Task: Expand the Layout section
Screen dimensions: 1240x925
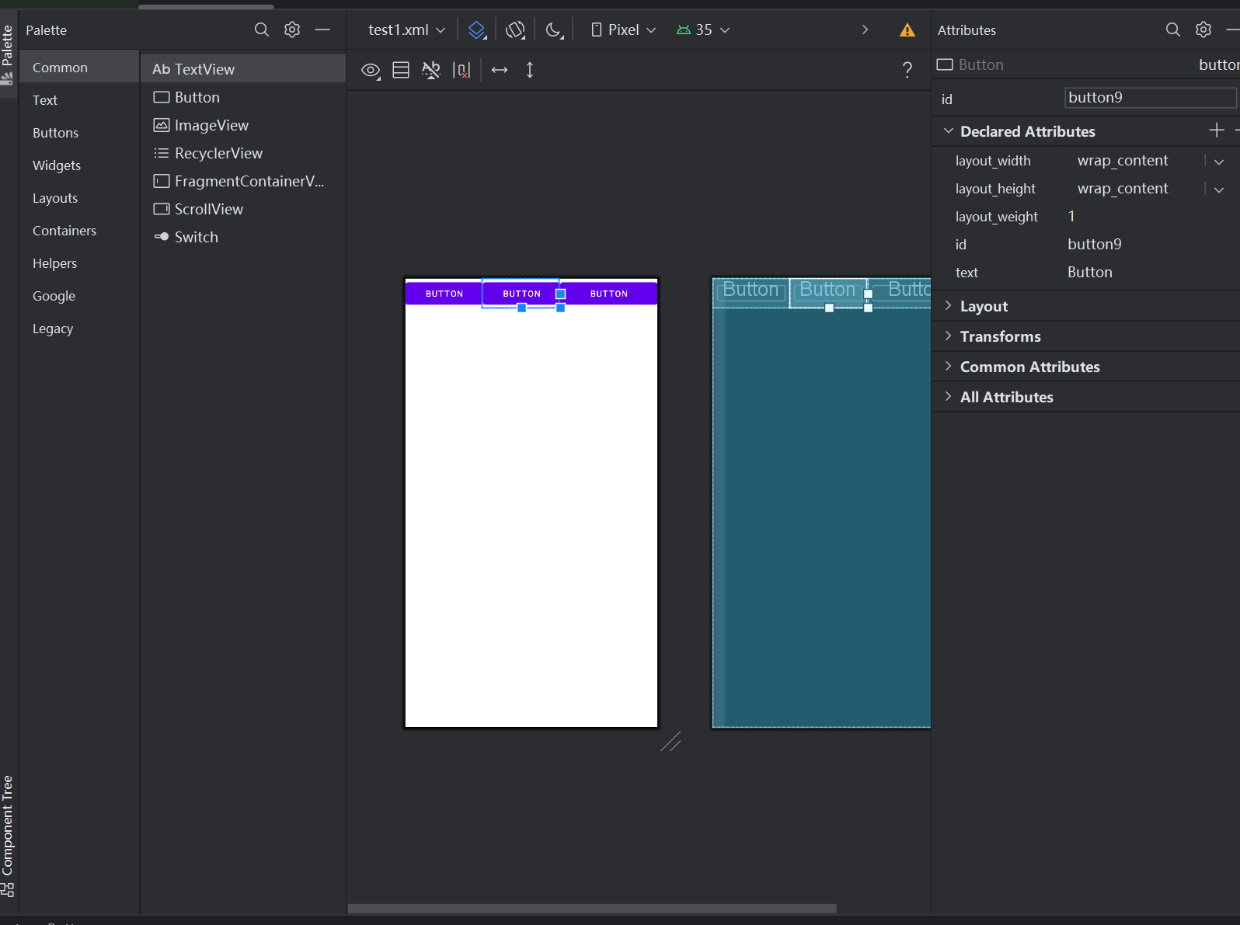Action: click(948, 305)
